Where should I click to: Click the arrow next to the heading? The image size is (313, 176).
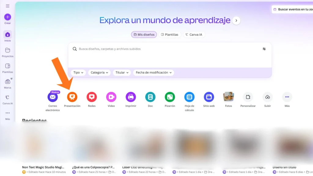[236, 20]
